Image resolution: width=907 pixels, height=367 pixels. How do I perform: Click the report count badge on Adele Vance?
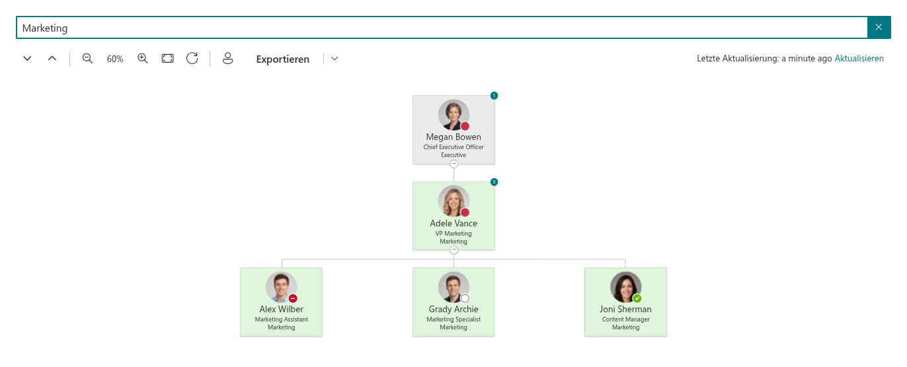494,182
